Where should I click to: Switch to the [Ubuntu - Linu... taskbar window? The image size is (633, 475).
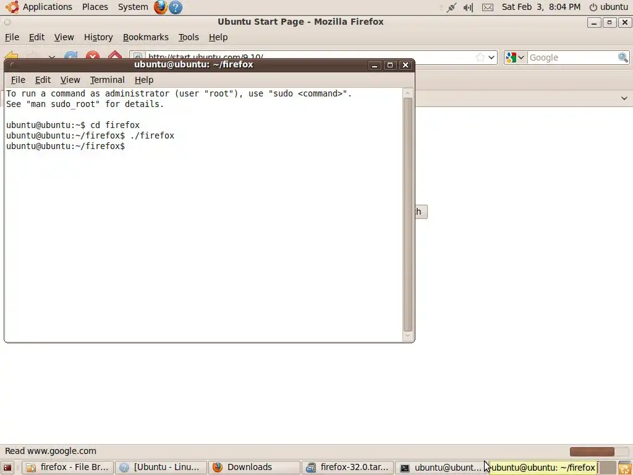point(161,468)
